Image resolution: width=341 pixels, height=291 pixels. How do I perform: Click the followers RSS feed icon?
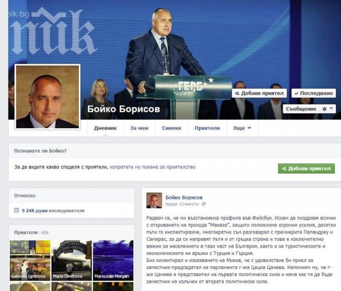(x=17, y=210)
